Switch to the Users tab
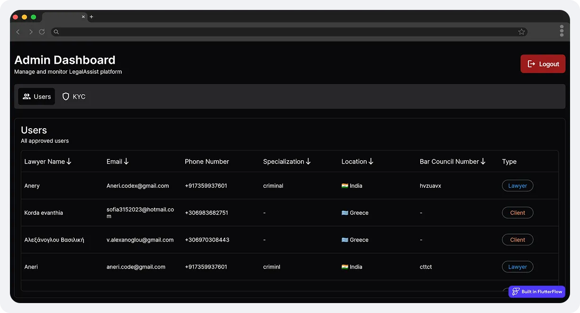580x313 pixels. click(36, 96)
